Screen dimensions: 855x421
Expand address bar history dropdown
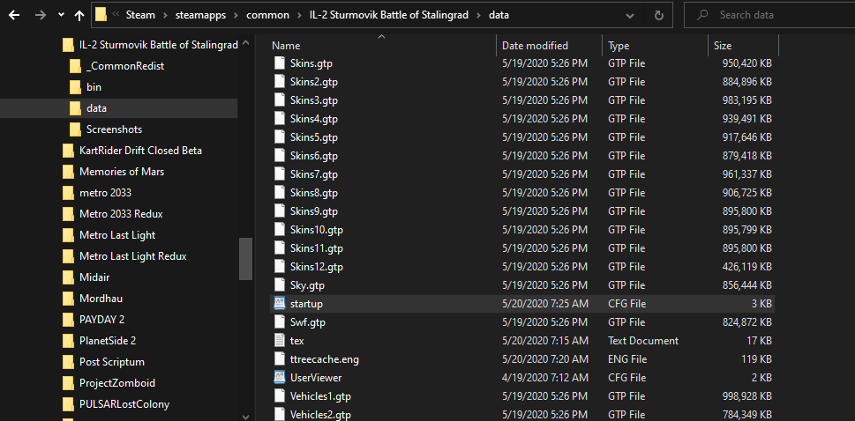tap(630, 15)
